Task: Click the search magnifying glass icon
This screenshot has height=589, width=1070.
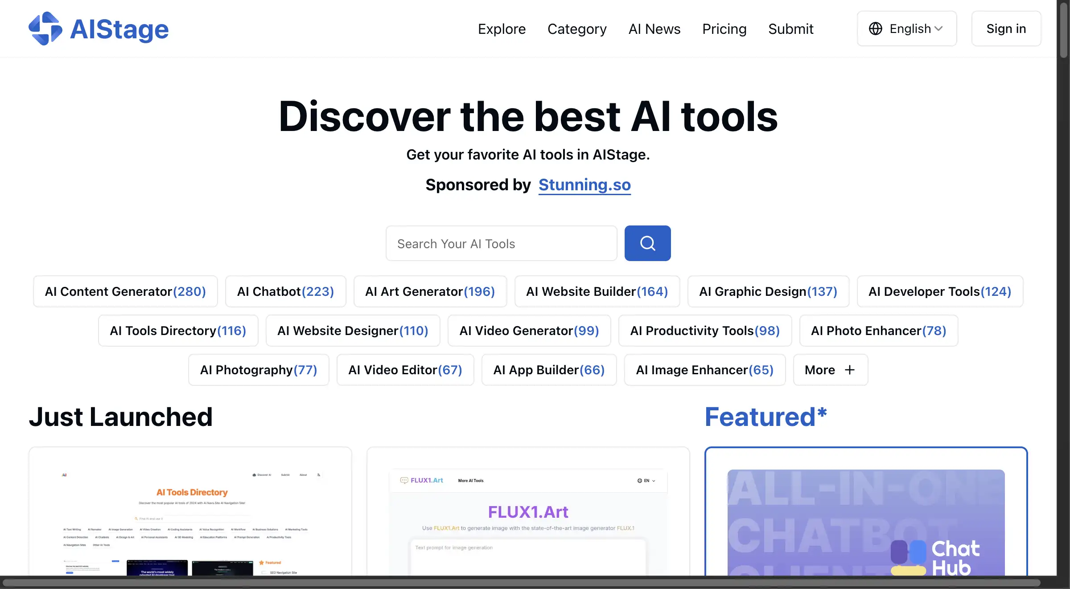Action: [647, 243]
